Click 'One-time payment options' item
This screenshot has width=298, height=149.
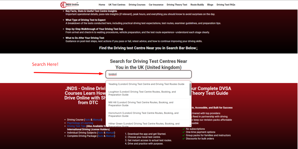point(199,132)
